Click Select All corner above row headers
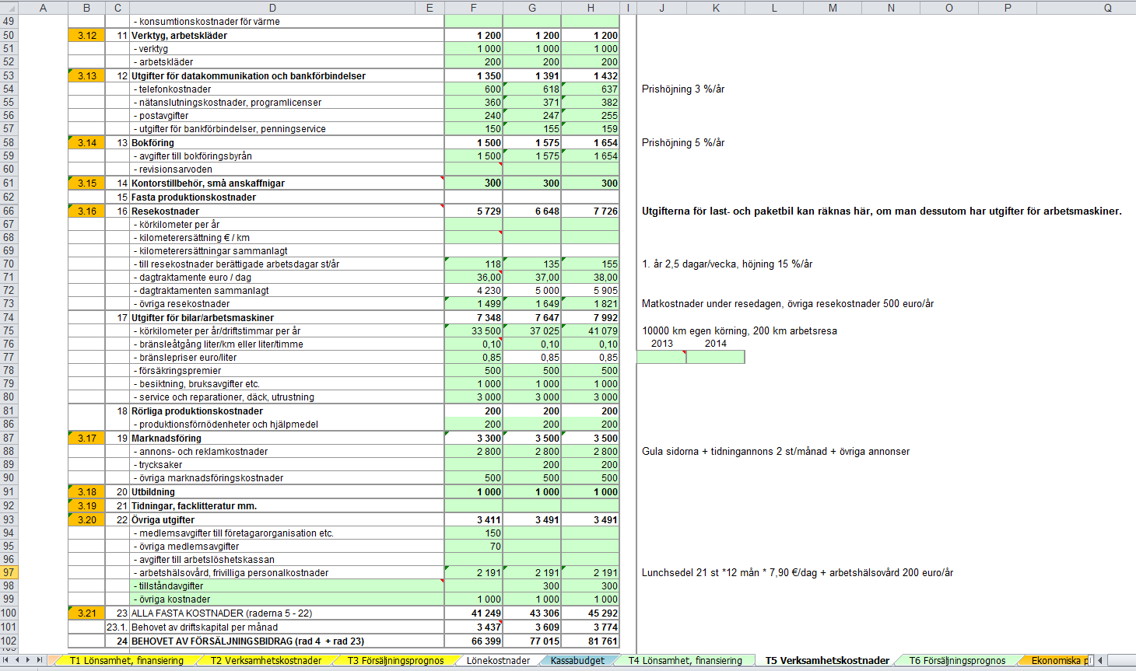 pos(9,8)
